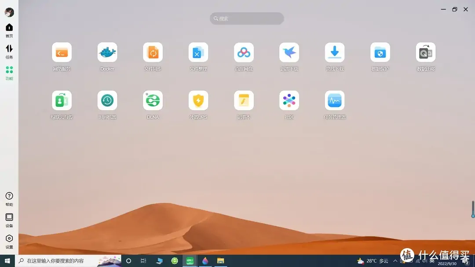Open 时间机器 (Time Machine)

click(x=107, y=101)
